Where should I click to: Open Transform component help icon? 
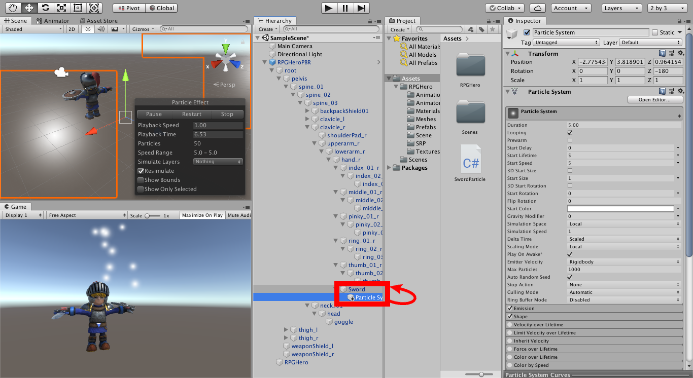(662, 53)
